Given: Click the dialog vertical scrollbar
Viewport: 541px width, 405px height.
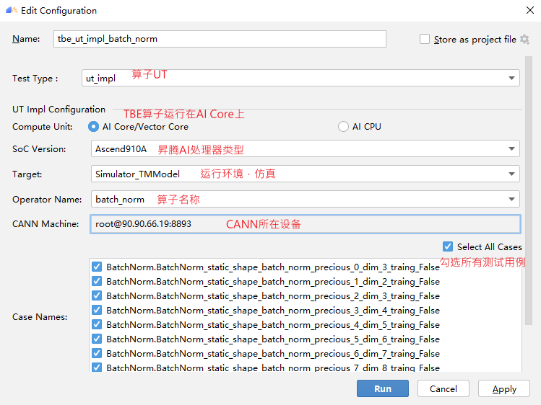Looking at the screenshot, I should tap(529, 190).
